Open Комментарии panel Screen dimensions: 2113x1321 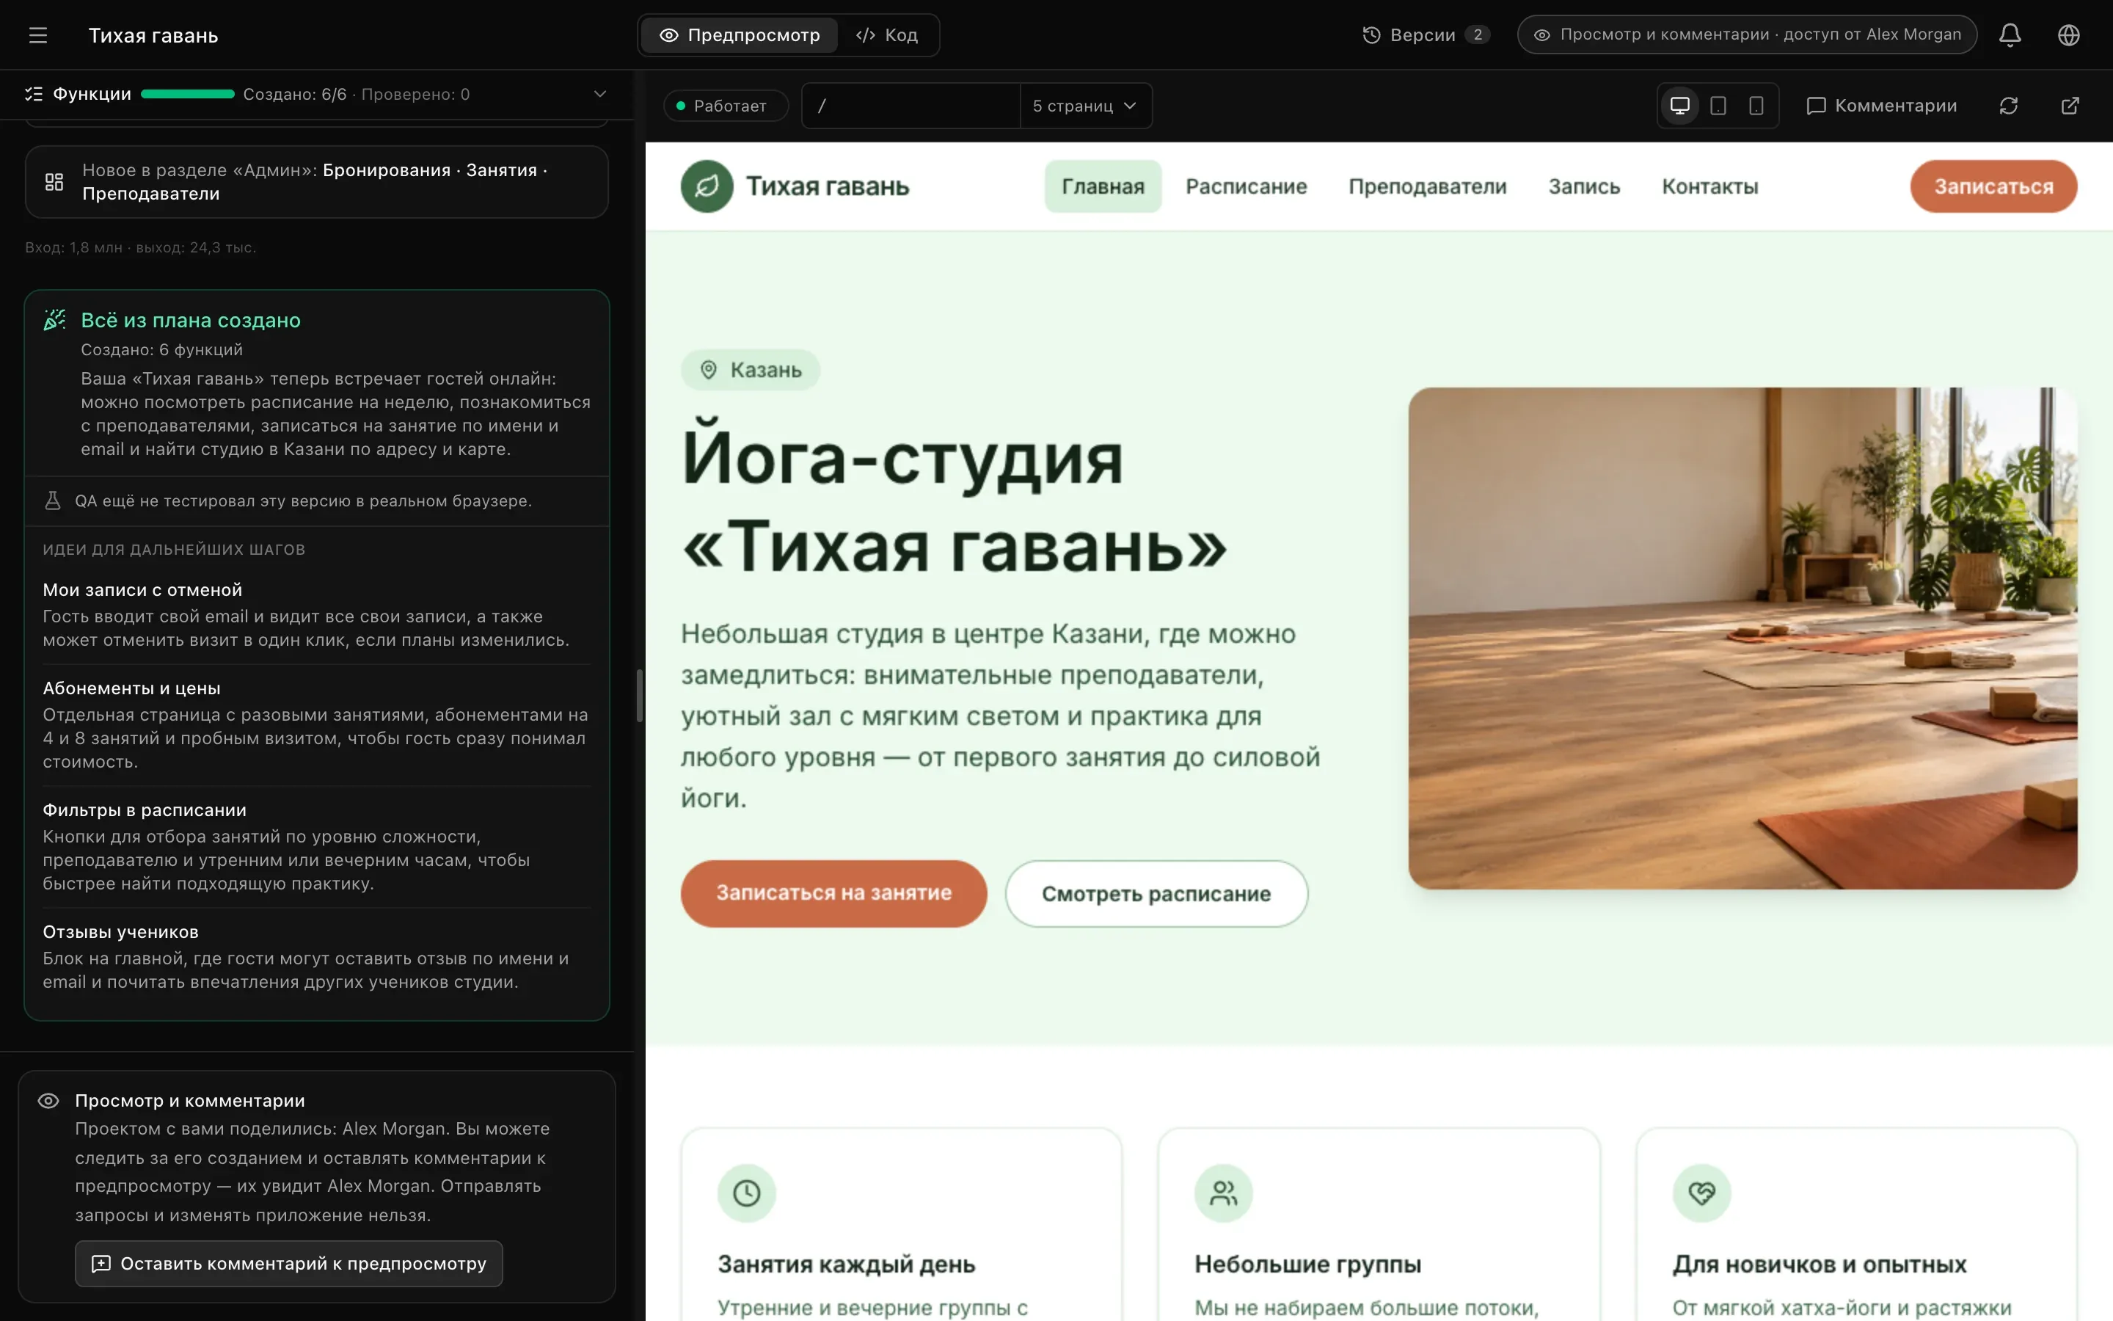pos(1882,106)
